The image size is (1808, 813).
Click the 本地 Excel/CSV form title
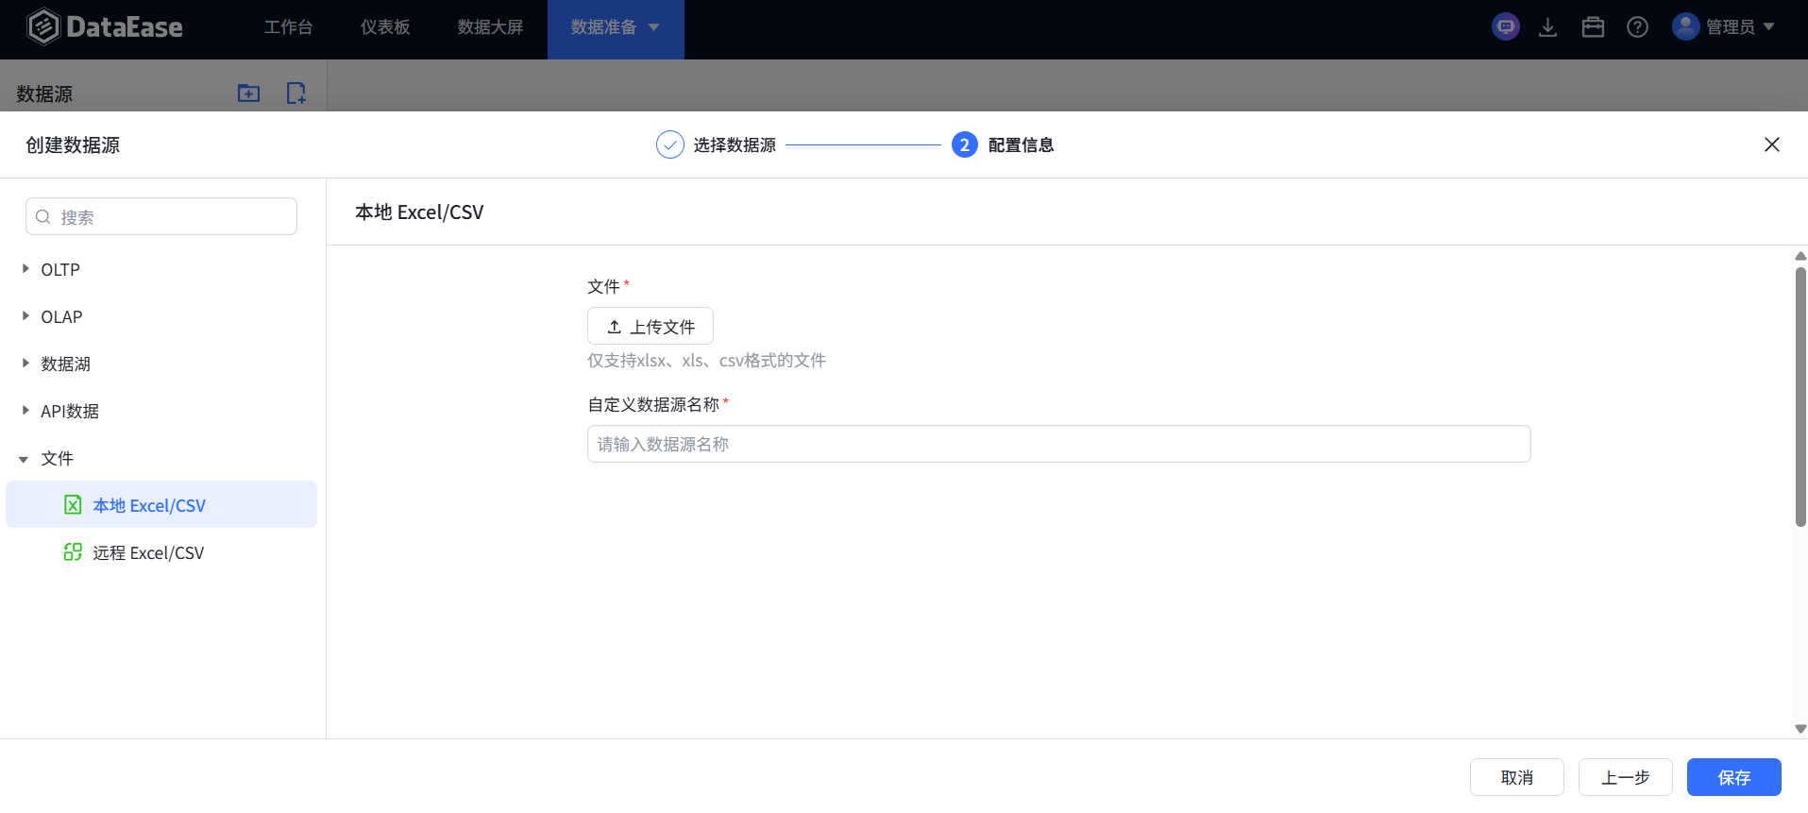pos(419,212)
